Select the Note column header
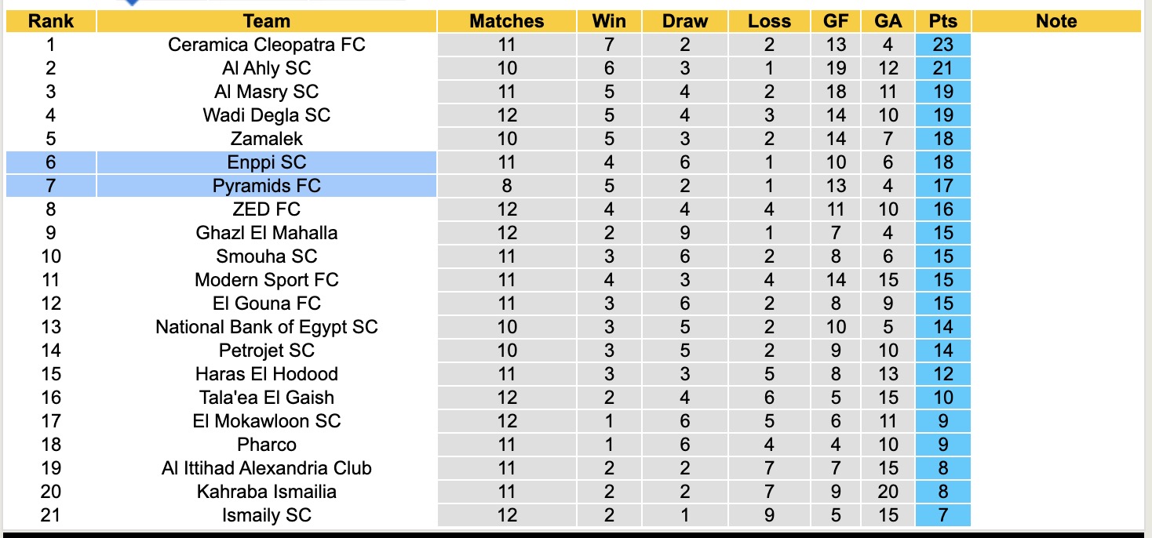This screenshot has width=1152, height=538. [x=1056, y=21]
